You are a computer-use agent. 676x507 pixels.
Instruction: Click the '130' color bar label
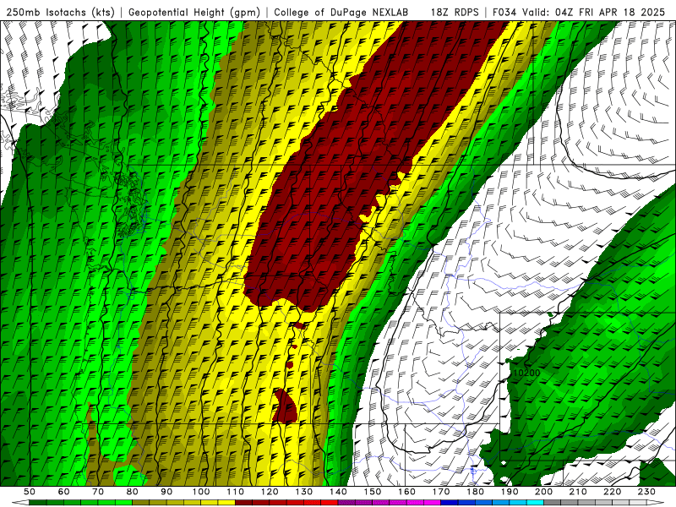[x=304, y=492]
